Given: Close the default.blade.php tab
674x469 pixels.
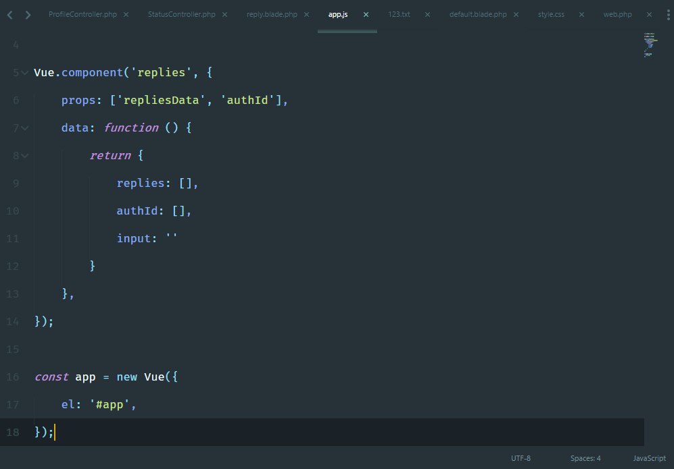Looking at the screenshot, I should [516, 15].
